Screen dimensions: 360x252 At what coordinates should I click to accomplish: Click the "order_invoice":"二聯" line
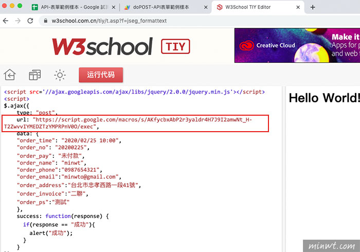pos(52,194)
